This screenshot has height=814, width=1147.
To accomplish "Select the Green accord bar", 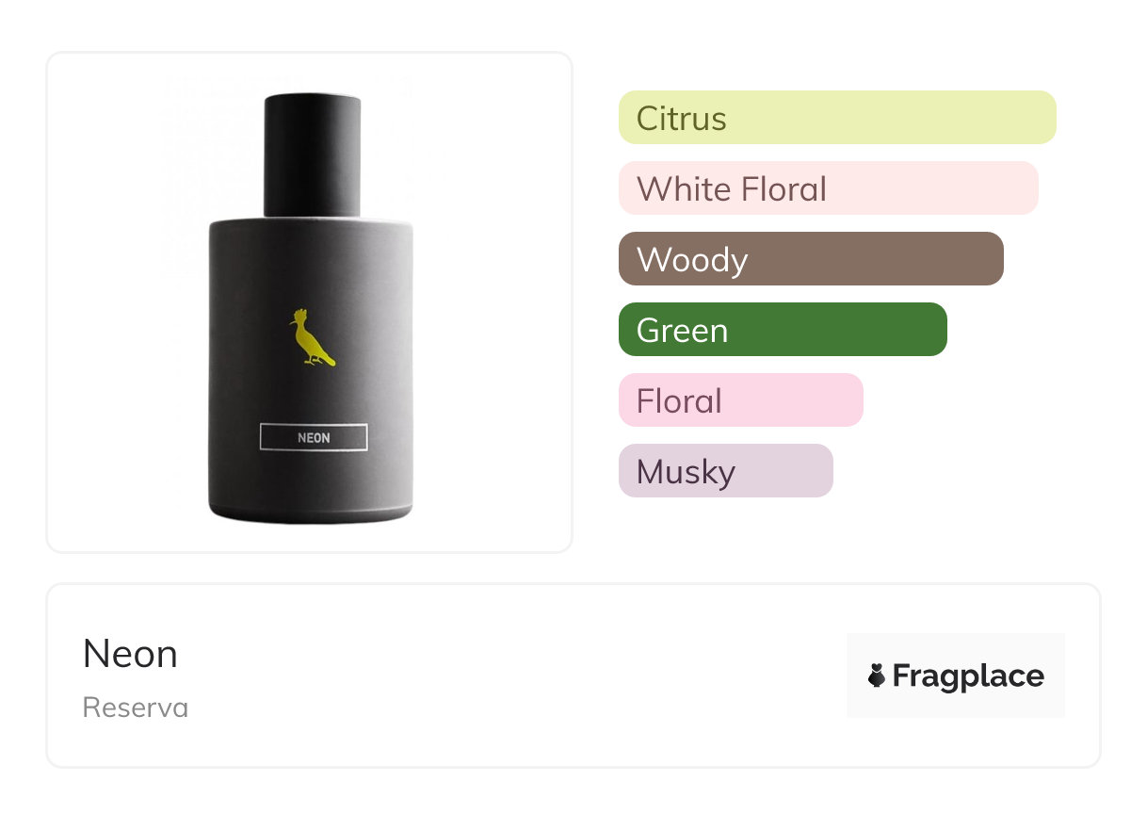I will (x=783, y=330).
